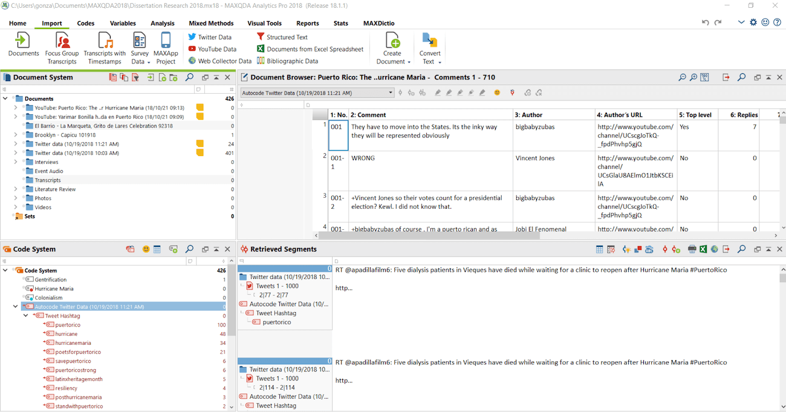Open memo on YouTube: Yarimar Bonilla document
The image size is (786, 412).
(x=200, y=116)
